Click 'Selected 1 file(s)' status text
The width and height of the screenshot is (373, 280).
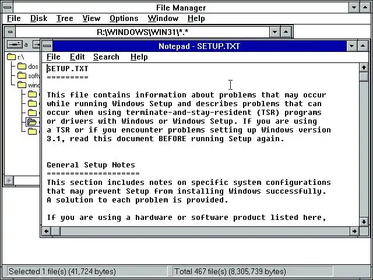(x=62, y=271)
